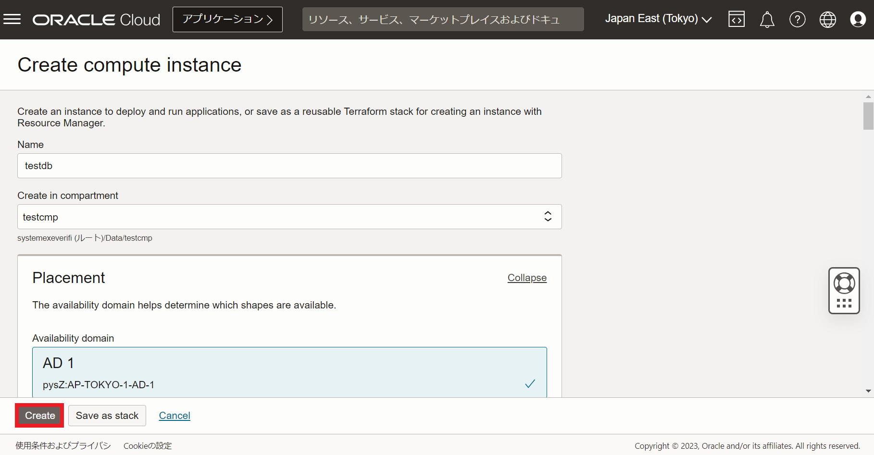874x455 pixels.
Task: Open the floating support widget
Action: click(x=844, y=290)
